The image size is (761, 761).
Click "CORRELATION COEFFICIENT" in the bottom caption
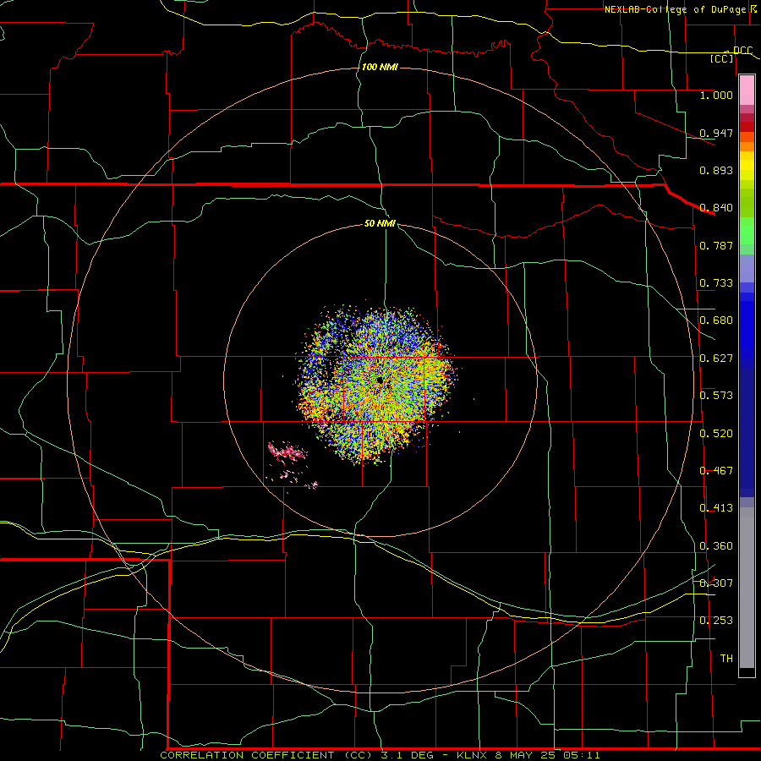click(x=247, y=755)
